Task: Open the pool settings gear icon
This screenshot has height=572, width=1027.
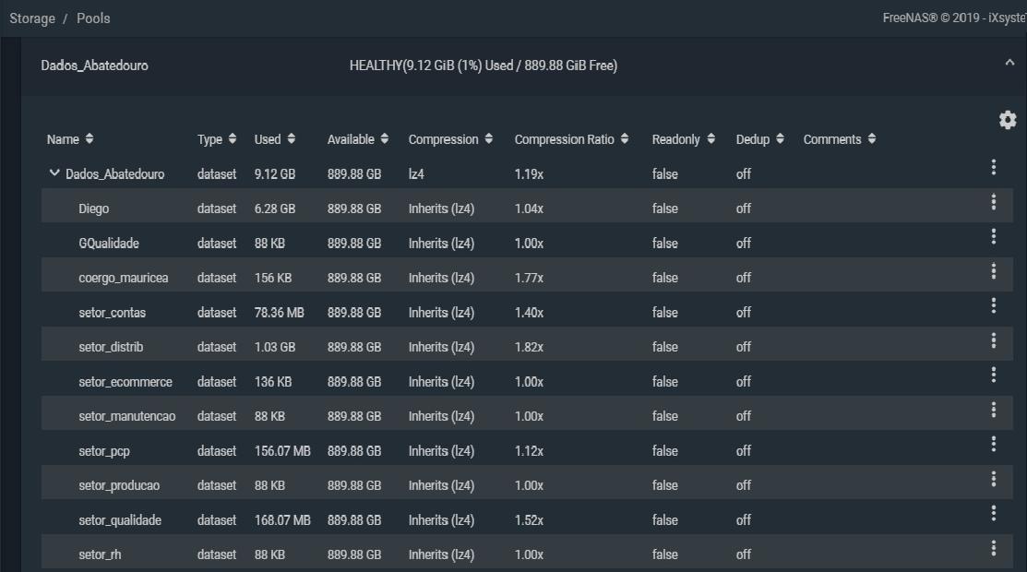Action: pyautogui.click(x=1008, y=120)
